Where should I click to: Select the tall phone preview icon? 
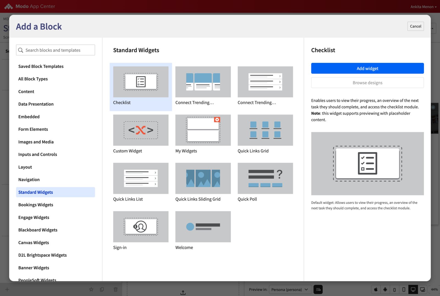(x=404, y=289)
